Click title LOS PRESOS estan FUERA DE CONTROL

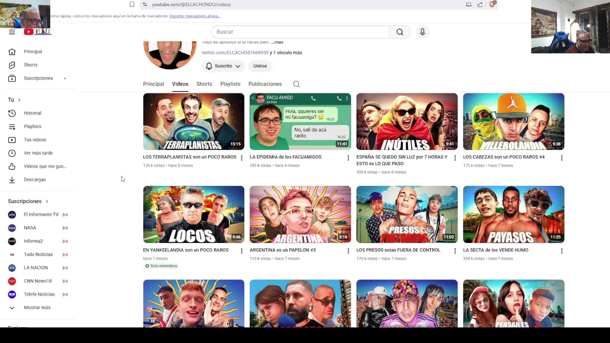pyautogui.click(x=398, y=250)
